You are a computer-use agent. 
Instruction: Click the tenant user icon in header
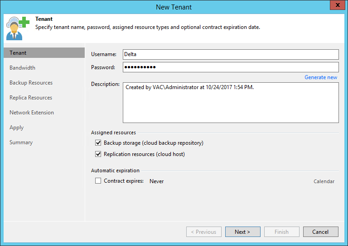pos(17,28)
